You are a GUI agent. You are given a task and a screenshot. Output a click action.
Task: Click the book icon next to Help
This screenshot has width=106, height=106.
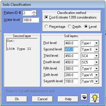coord(84,97)
